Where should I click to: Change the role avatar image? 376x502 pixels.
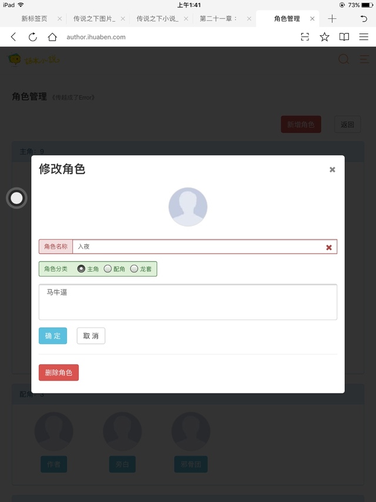tap(188, 207)
